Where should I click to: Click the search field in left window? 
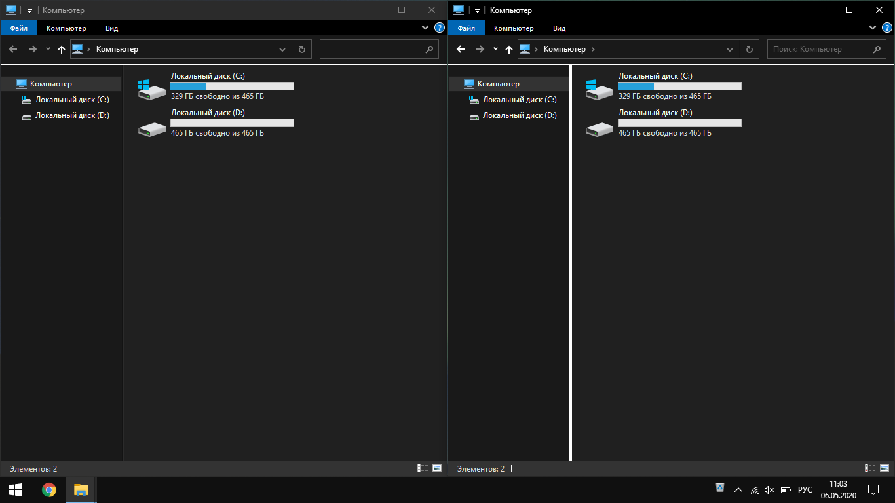click(x=379, y=49)
